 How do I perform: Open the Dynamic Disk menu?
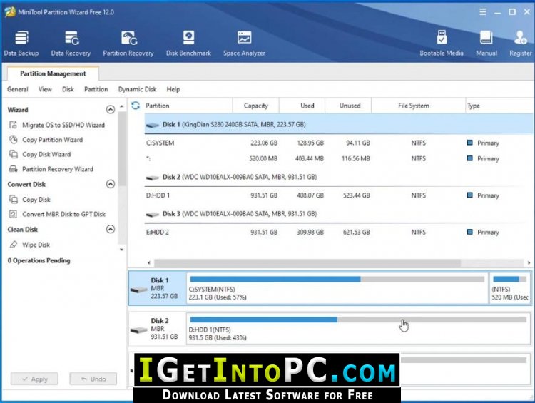137,89
